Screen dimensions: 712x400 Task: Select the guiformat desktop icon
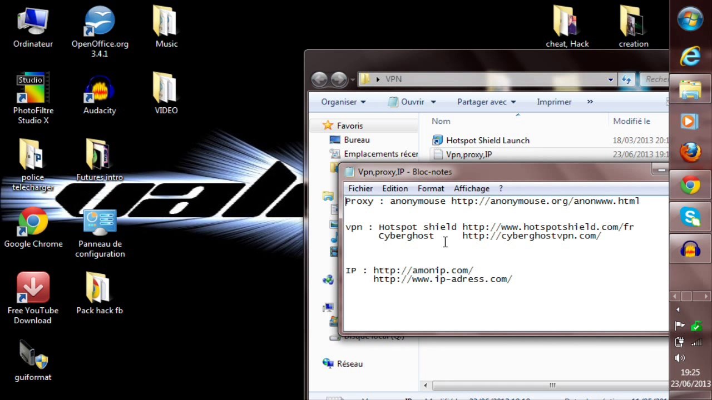click(x=33, y=361)
